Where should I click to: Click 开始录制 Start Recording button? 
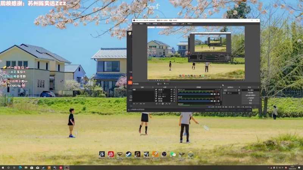[x=250, y=93]
